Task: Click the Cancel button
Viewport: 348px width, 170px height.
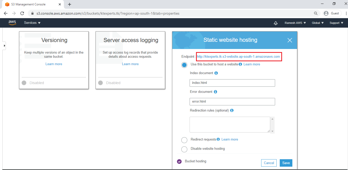Action: 269,163
